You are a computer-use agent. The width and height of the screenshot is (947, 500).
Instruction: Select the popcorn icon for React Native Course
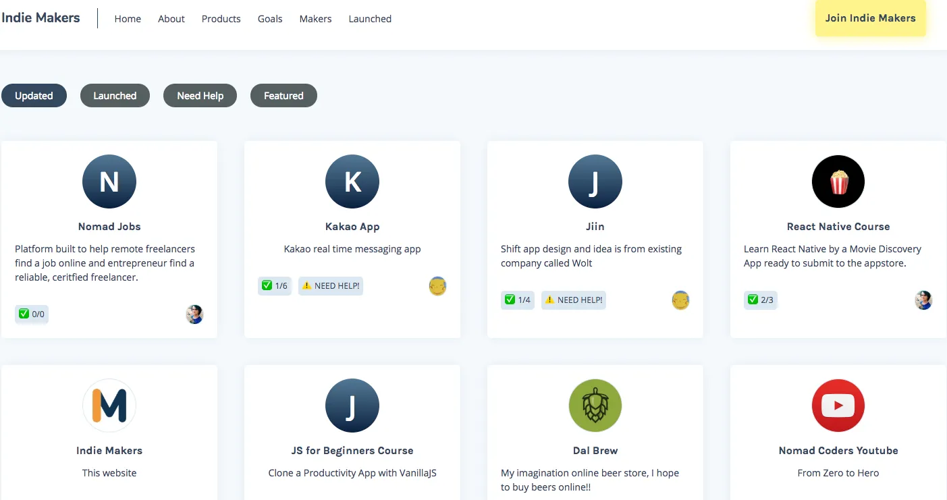pyautogui.click(x=838, y=182)
